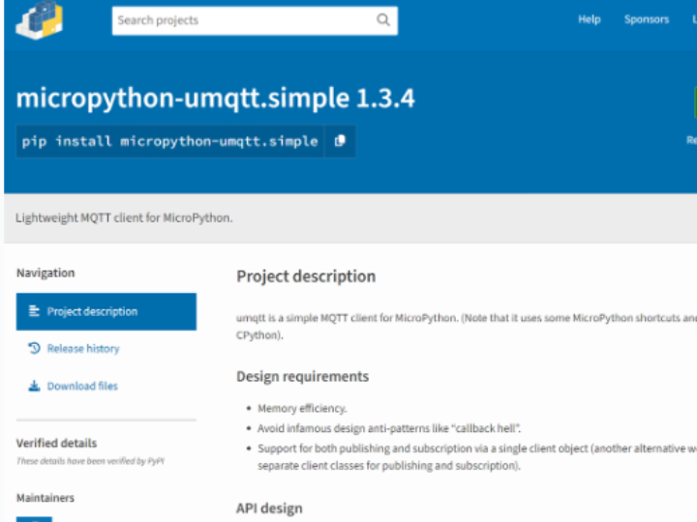Screen dimensions: 697x522
Task: Click the Design requirements heading
Action: (302, 376)
